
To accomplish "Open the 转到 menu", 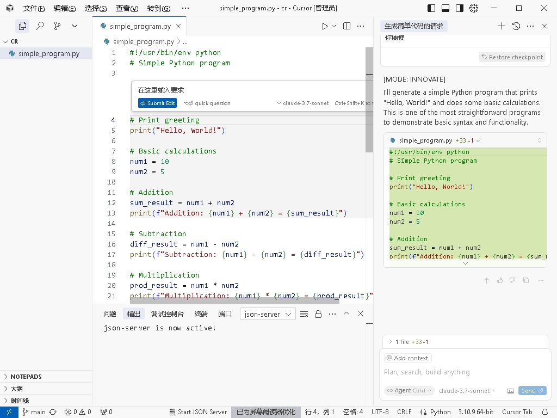I will tap(158, 8).
